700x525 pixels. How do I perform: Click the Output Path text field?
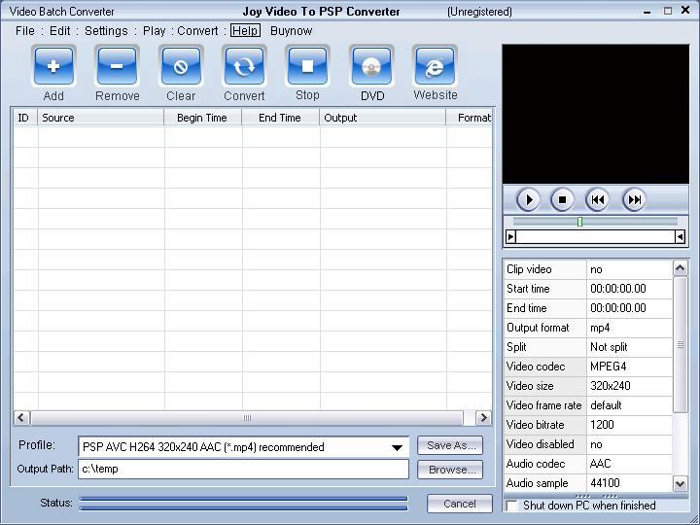coord(243,469)
